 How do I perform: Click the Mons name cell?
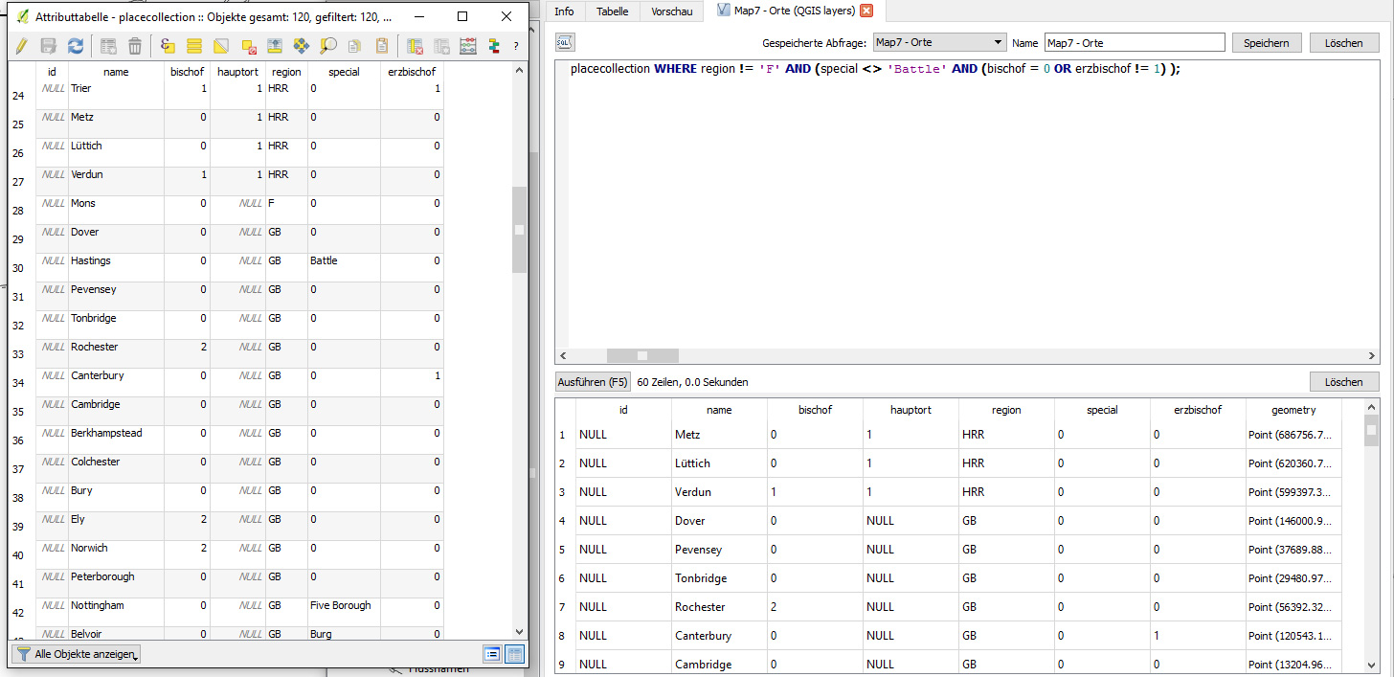point(116,211)
